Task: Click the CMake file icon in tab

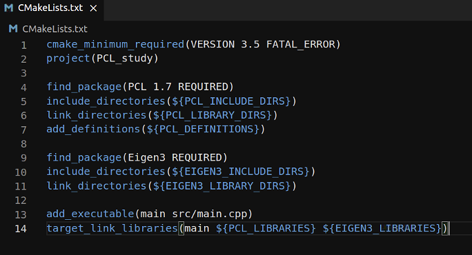Action: tap(9, 8)
